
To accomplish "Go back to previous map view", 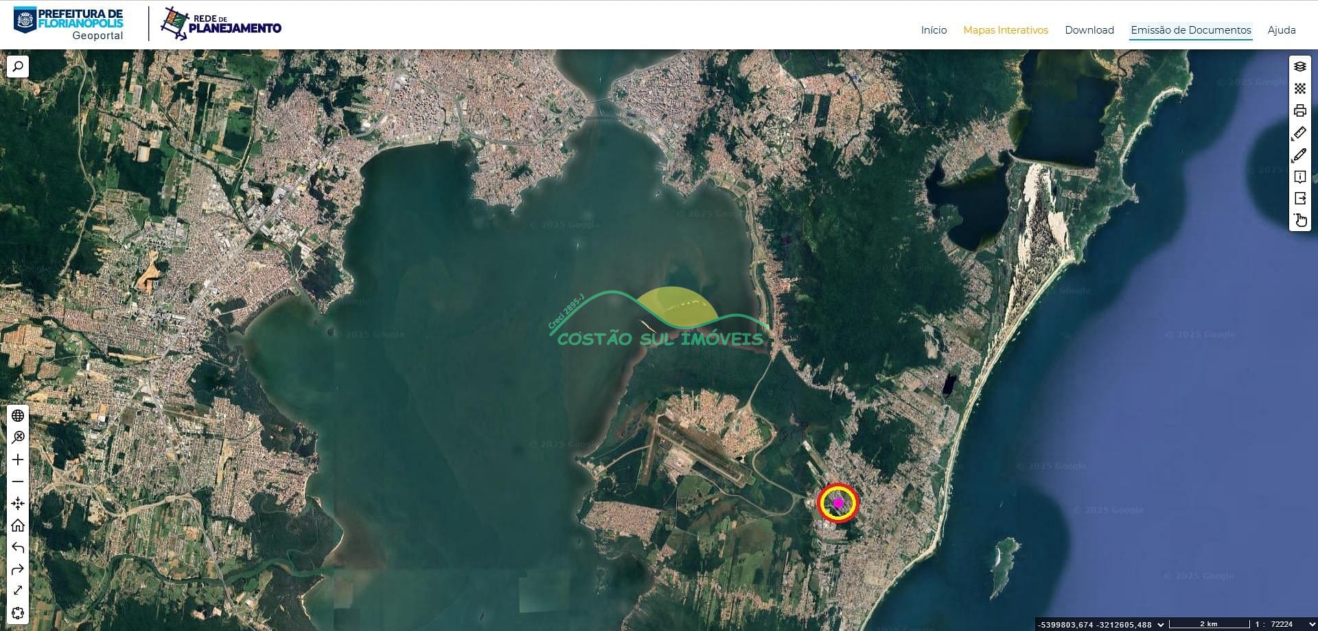I will (18, 547).
